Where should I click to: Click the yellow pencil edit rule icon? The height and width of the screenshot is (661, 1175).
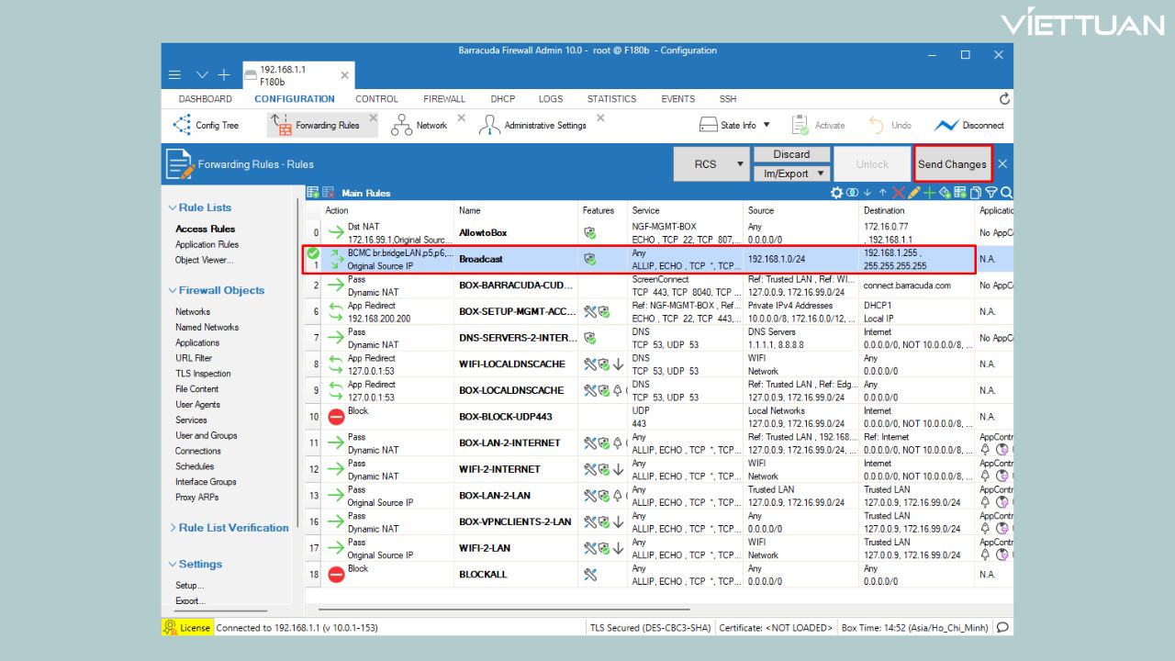click(913, 193)
